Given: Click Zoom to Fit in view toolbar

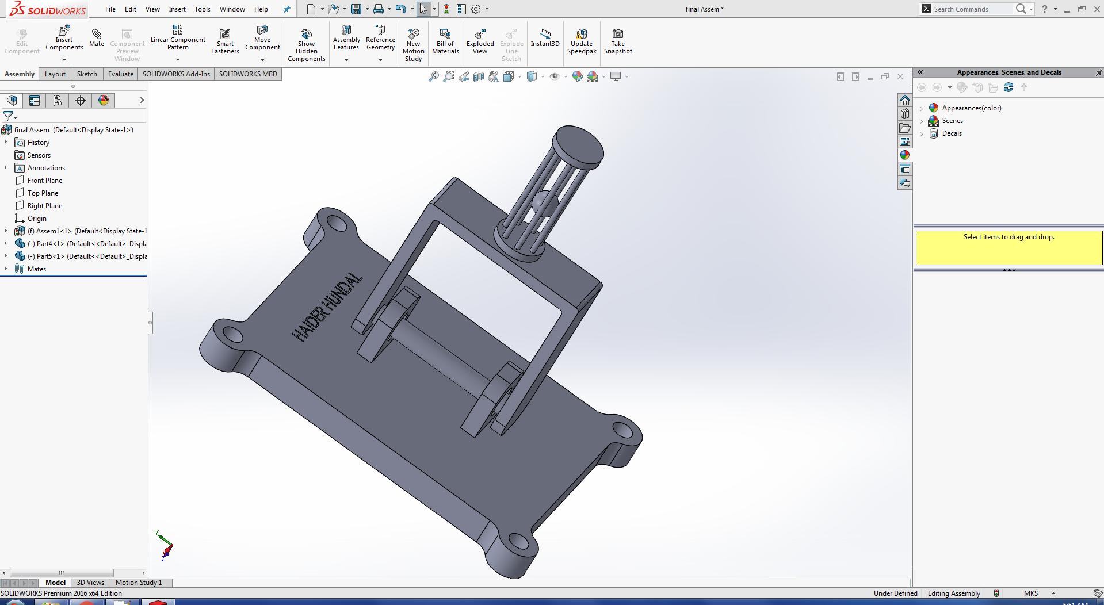Looking at the screenshot, I should click(434, 76).
